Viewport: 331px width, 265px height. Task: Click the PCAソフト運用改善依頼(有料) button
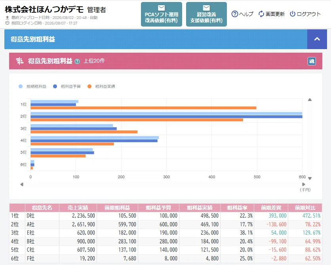pos(162,14)
